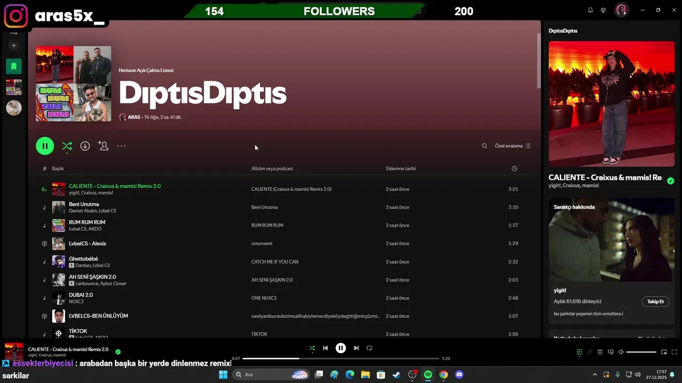Select DUBAI 2.0 track title
The image size is (682, 383).
[81, 295]
